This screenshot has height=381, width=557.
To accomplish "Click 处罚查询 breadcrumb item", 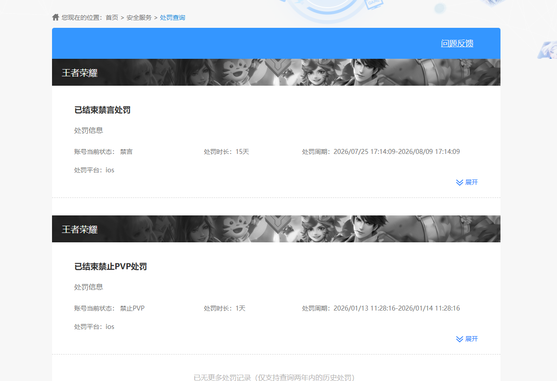I will (x=173, y=18).
